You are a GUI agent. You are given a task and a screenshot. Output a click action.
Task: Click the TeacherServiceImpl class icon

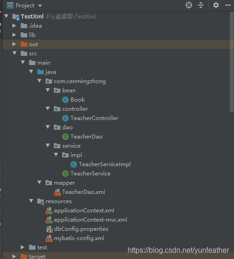click(74, 164)
